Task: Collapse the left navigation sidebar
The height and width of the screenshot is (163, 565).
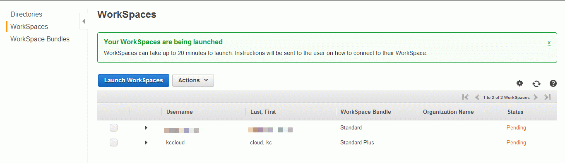Action: pyautogui.click(x=83, y=21)
